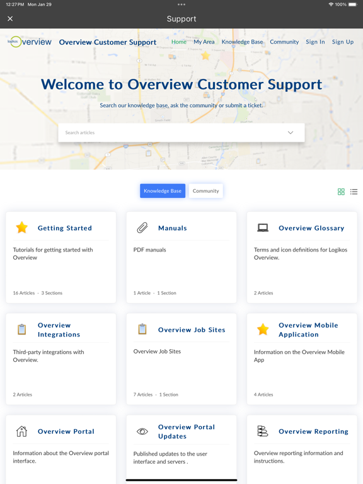Screen dimensions: 363x484
Task: Click "Information about the Overview portal interface." text
Action: [x=60, y=457]
